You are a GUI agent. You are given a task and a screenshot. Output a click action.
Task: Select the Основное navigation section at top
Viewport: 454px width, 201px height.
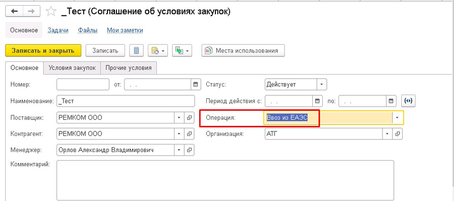tap(24, 30)
